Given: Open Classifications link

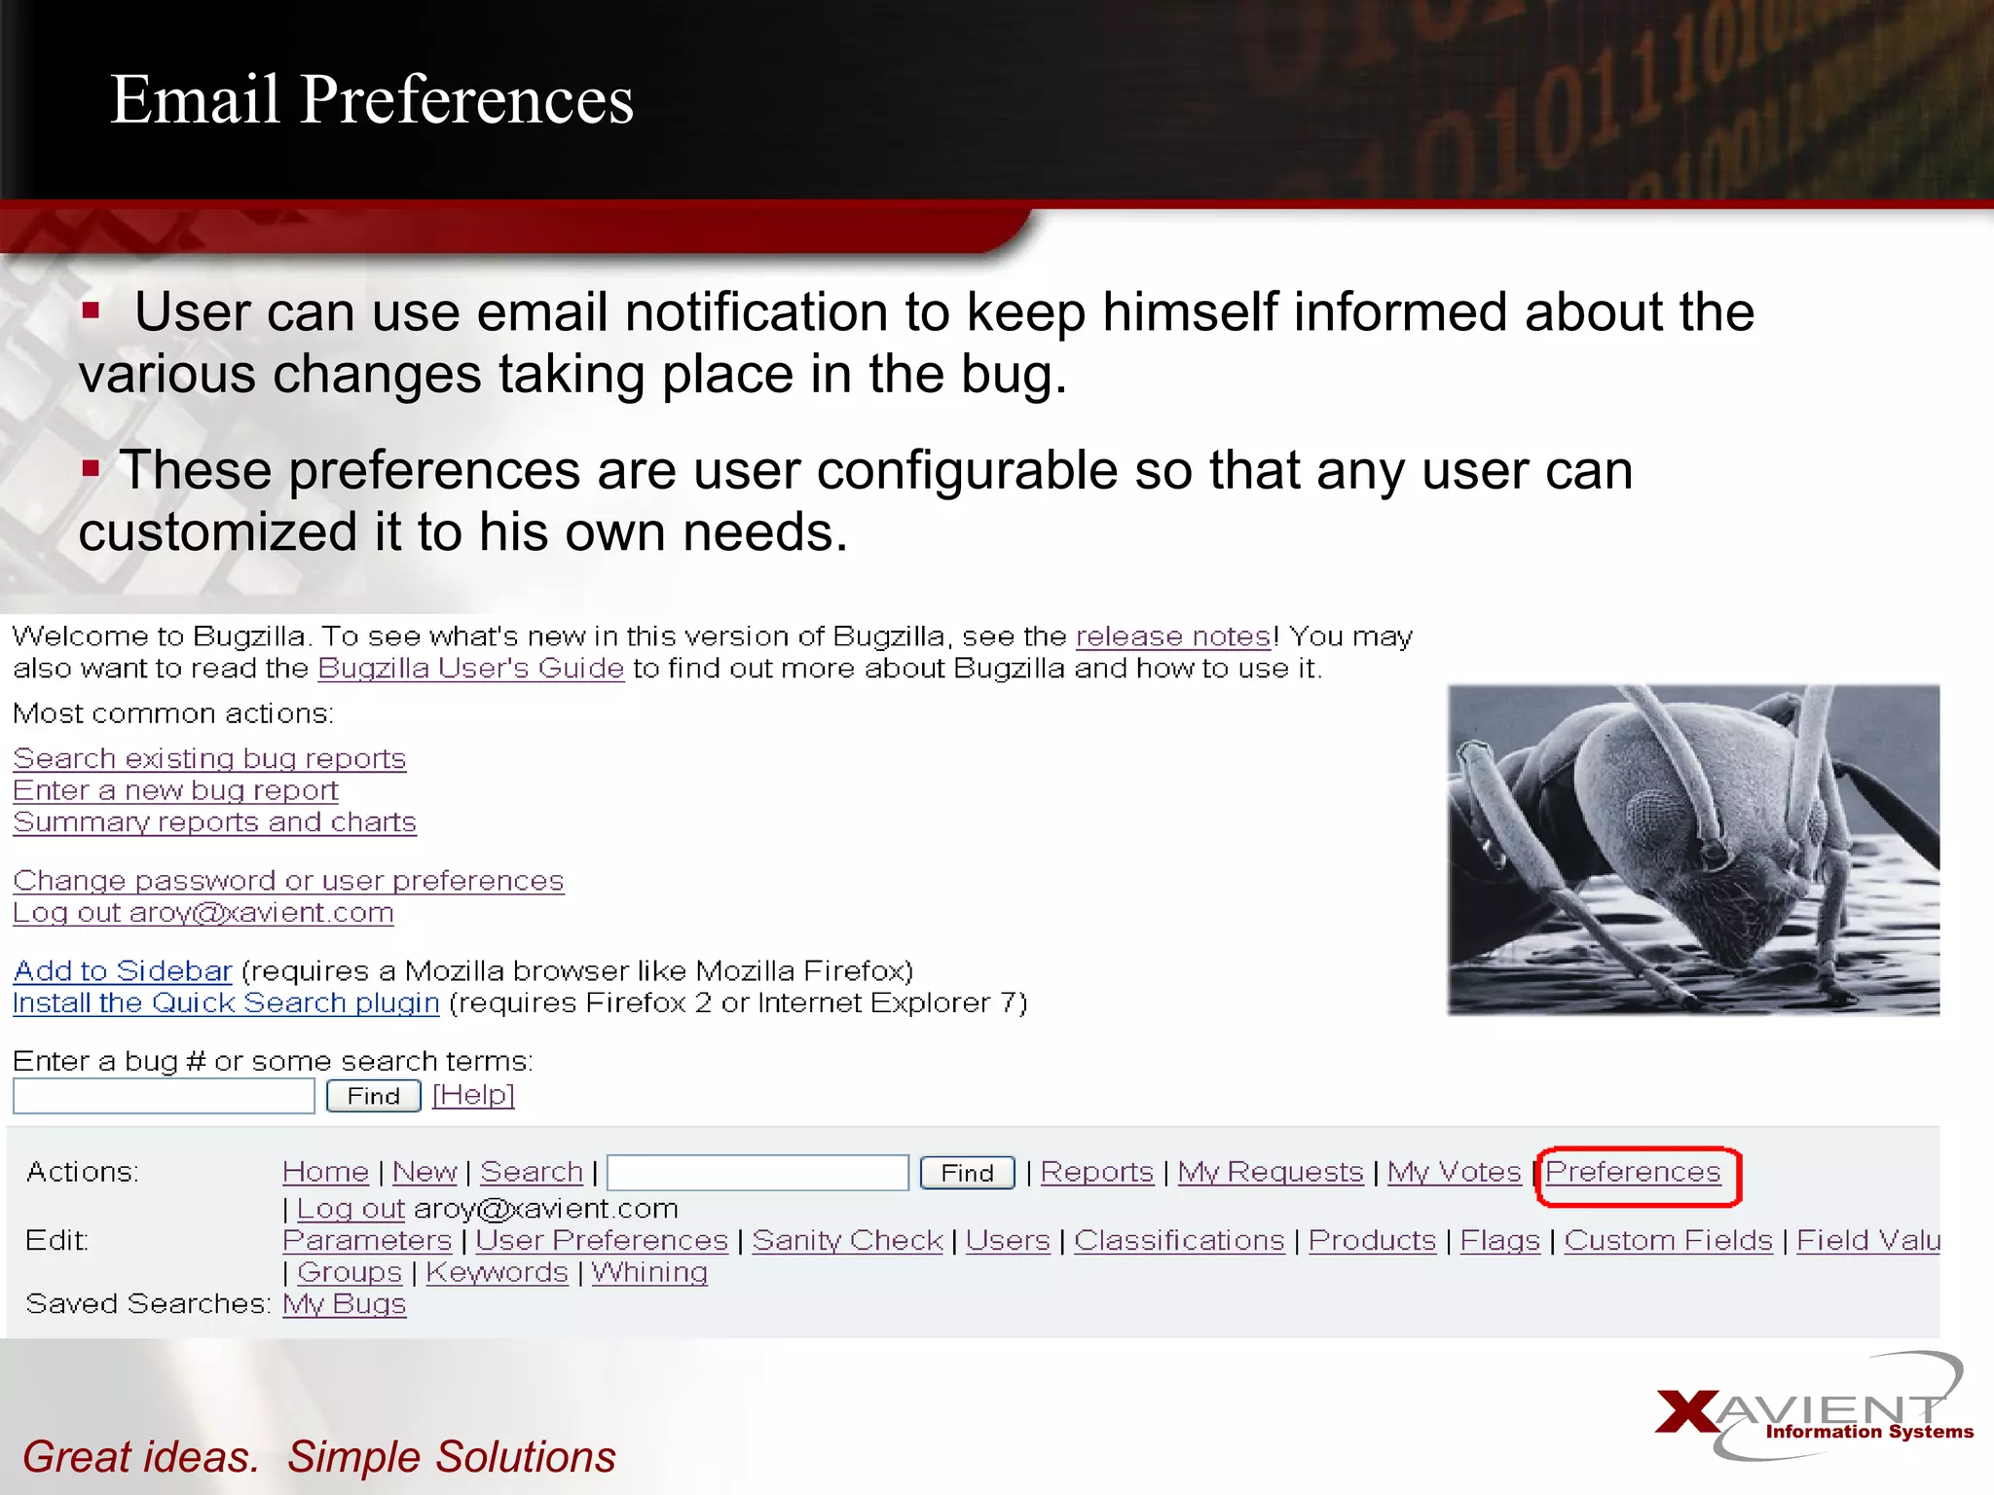Looking at the screenshot, I should click(1179, 1241).
